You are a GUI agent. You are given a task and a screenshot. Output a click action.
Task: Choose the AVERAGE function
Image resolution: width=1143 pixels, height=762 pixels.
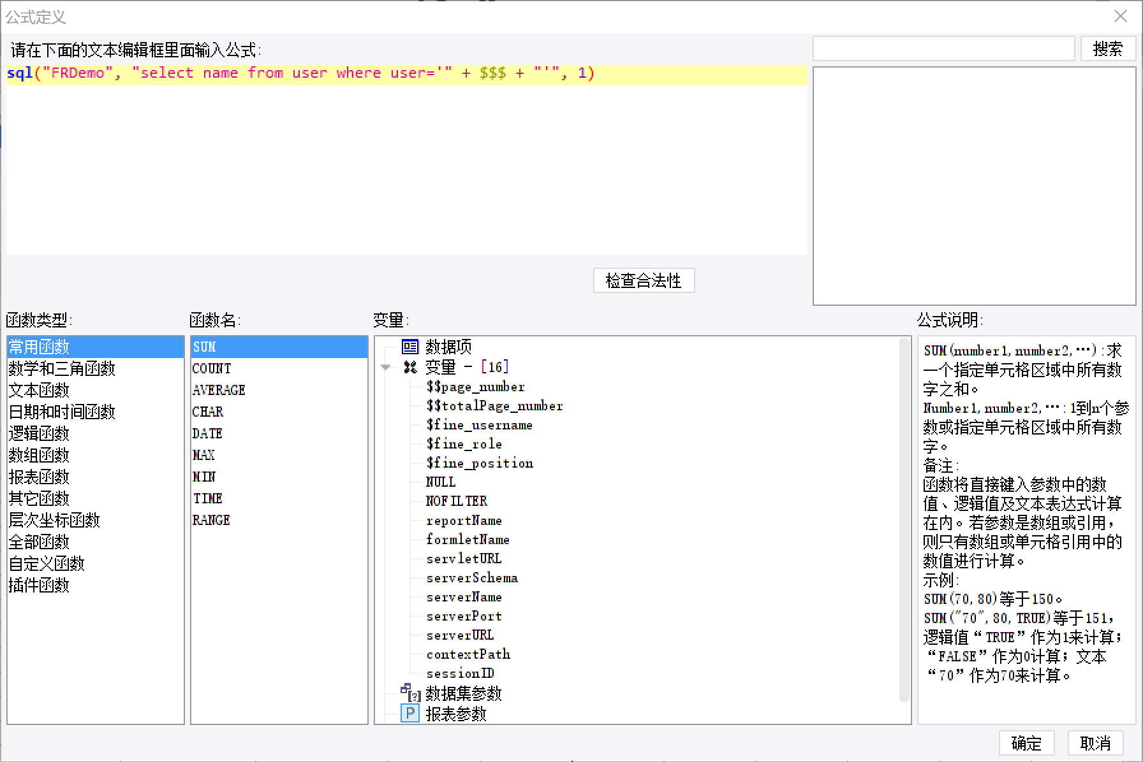279,391
